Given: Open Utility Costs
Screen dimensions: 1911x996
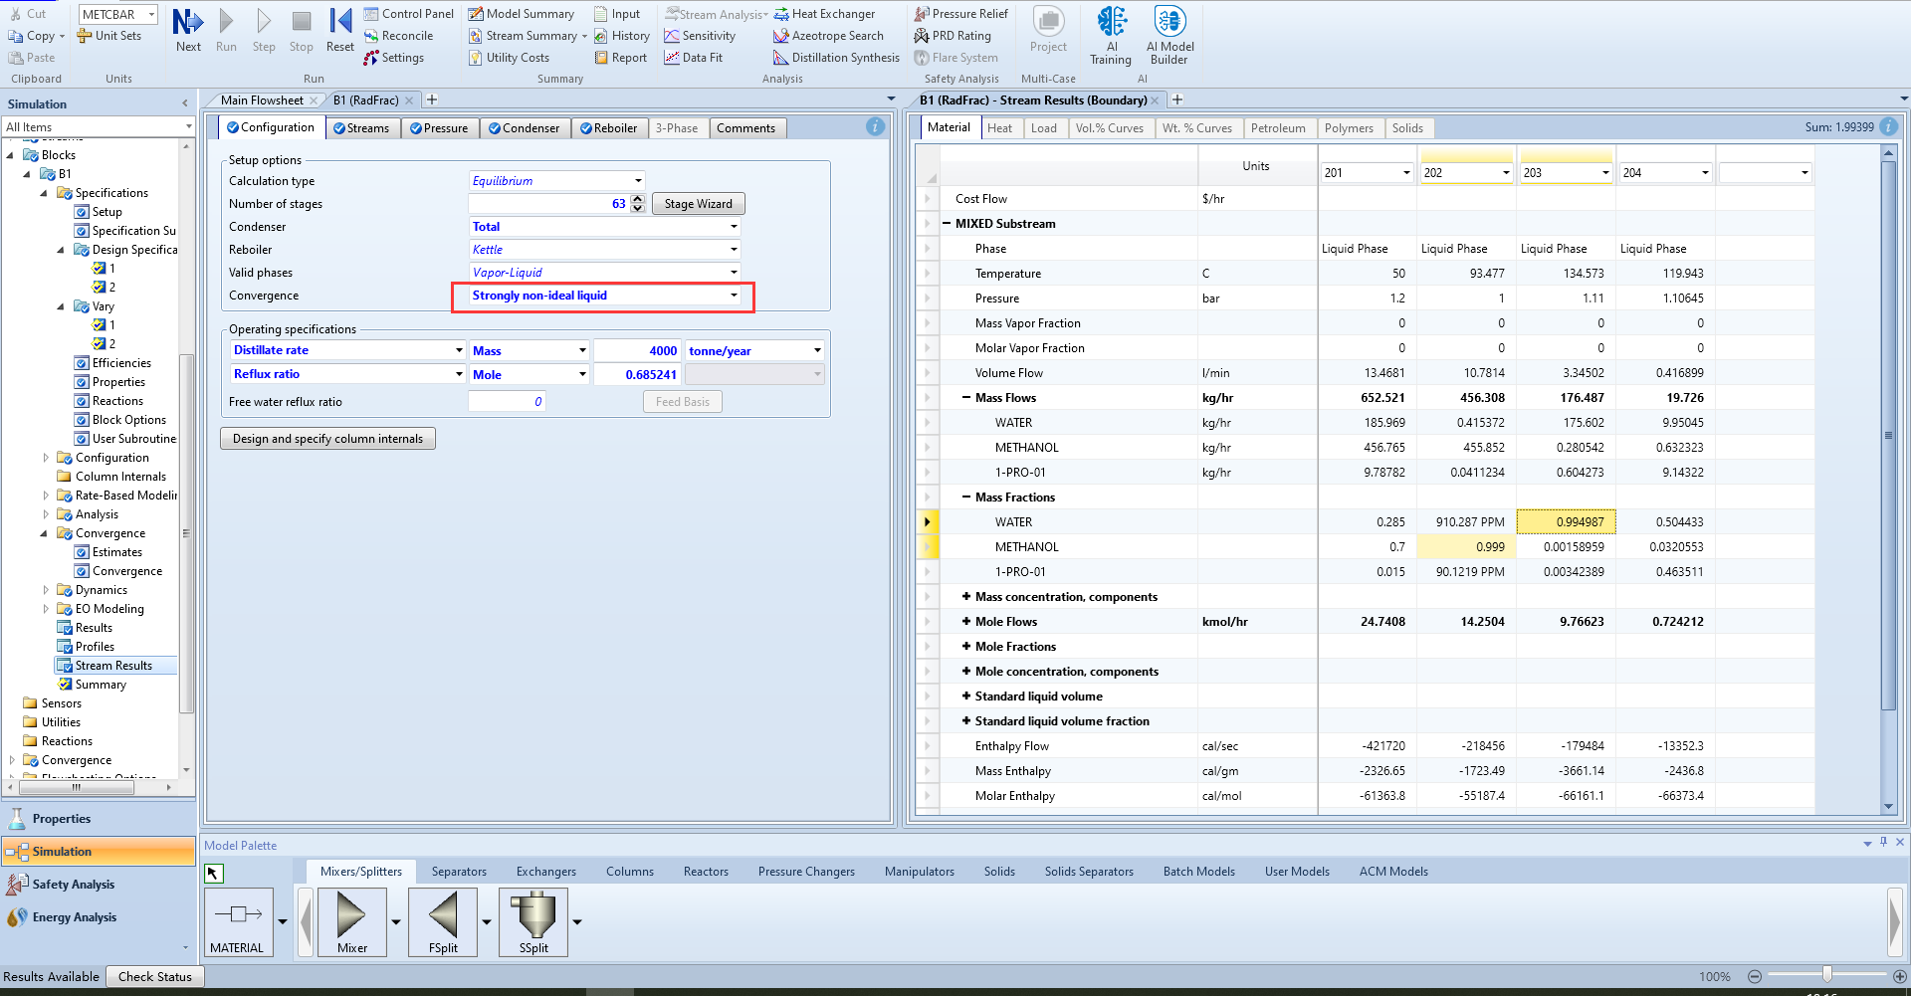Looking at the screenshot, I should coord(510,58).
